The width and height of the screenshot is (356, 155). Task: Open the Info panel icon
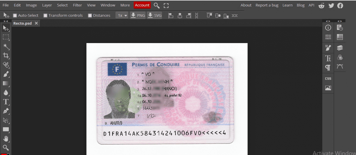[x=328, y=28]
